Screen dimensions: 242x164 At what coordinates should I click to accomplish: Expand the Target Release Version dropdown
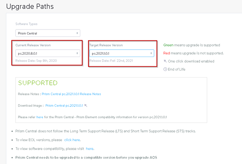[122, 53]
